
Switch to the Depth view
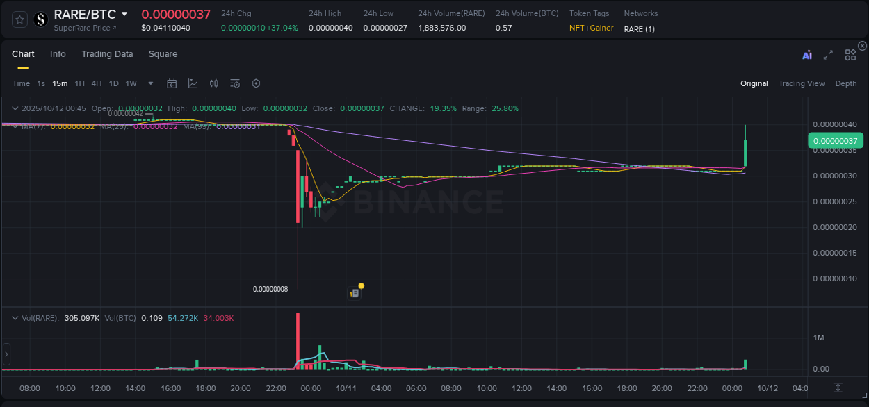(846, 83)
